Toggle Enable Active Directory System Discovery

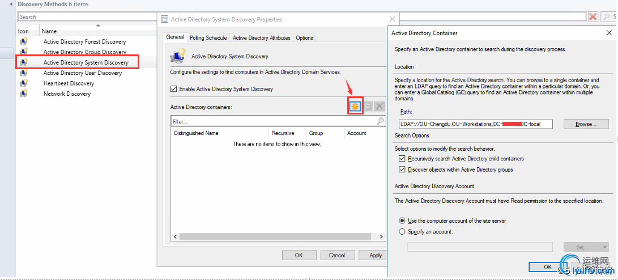(173, 89)
